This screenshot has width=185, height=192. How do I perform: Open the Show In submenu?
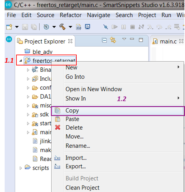click(118, 98)
